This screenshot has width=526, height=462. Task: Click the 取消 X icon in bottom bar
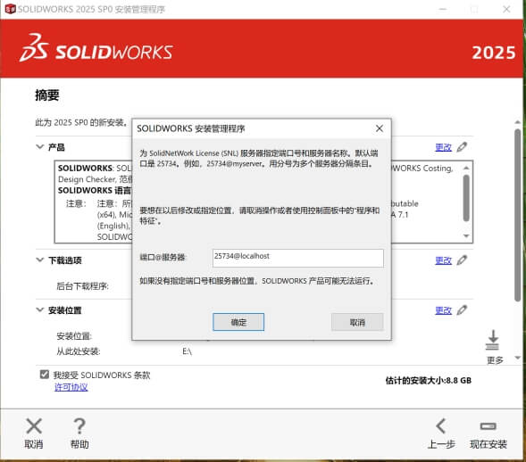34,426
